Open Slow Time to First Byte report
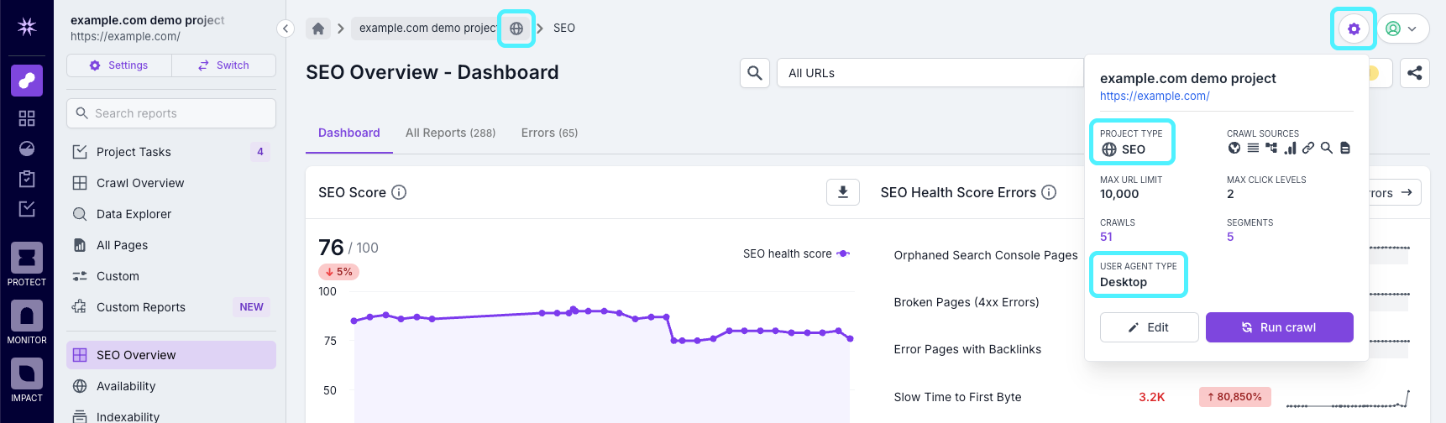 [957, 397]
